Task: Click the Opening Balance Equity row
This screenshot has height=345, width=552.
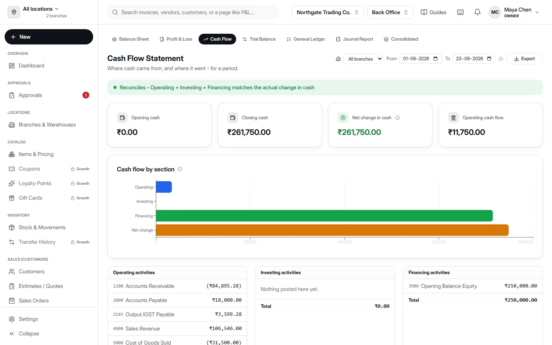Action: [x=473, y=286]
